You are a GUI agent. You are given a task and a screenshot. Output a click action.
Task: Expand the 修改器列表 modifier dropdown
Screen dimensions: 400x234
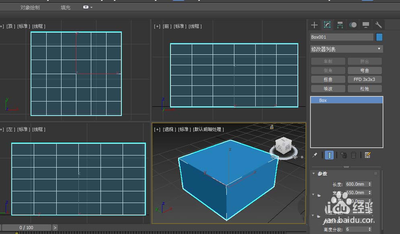[x=346, y=49]
